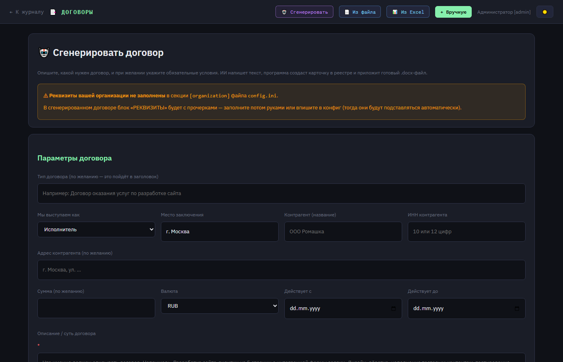Expand the Мы выступаем как dropdown

[96, 229]
